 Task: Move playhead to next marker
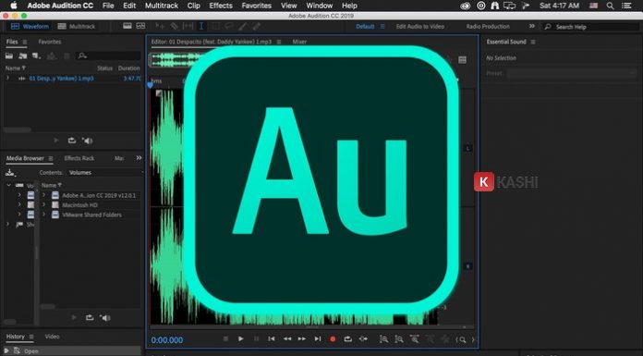(x=318, y=338)
